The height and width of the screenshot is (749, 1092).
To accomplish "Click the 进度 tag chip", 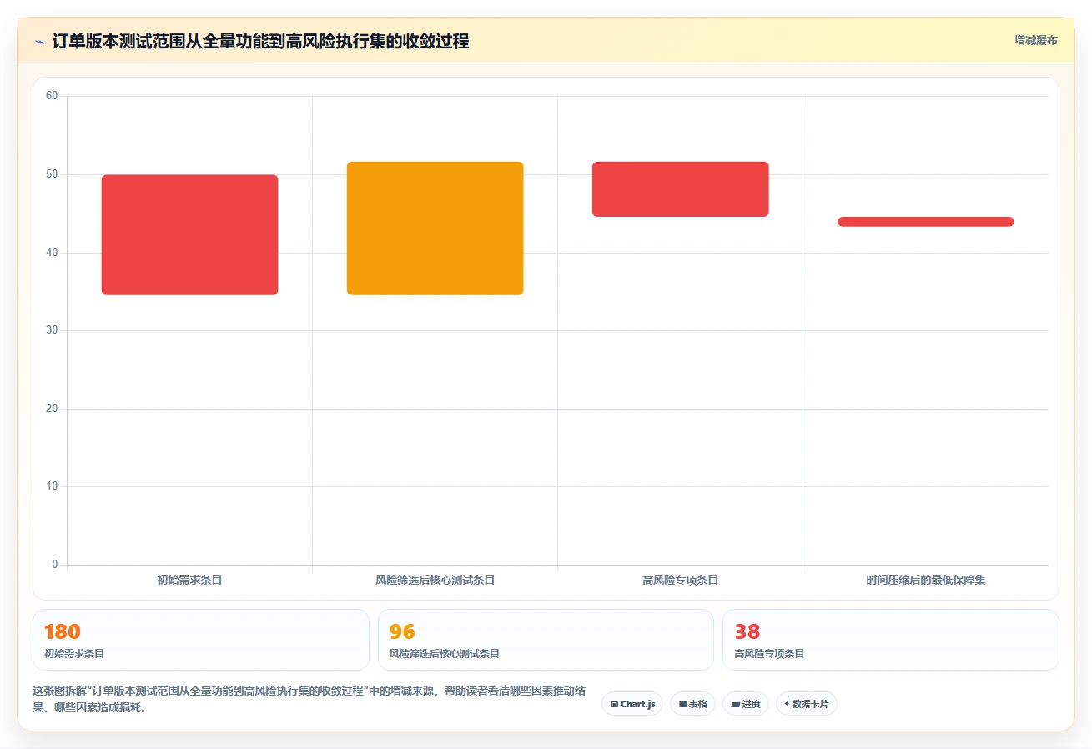I will pos(746,704).
